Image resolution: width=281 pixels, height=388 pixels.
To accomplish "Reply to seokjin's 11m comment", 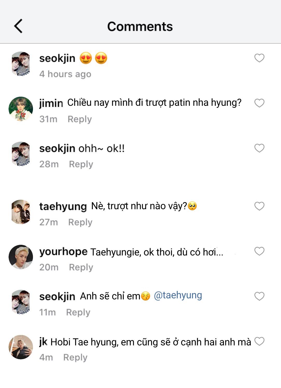I will point(78,312).
